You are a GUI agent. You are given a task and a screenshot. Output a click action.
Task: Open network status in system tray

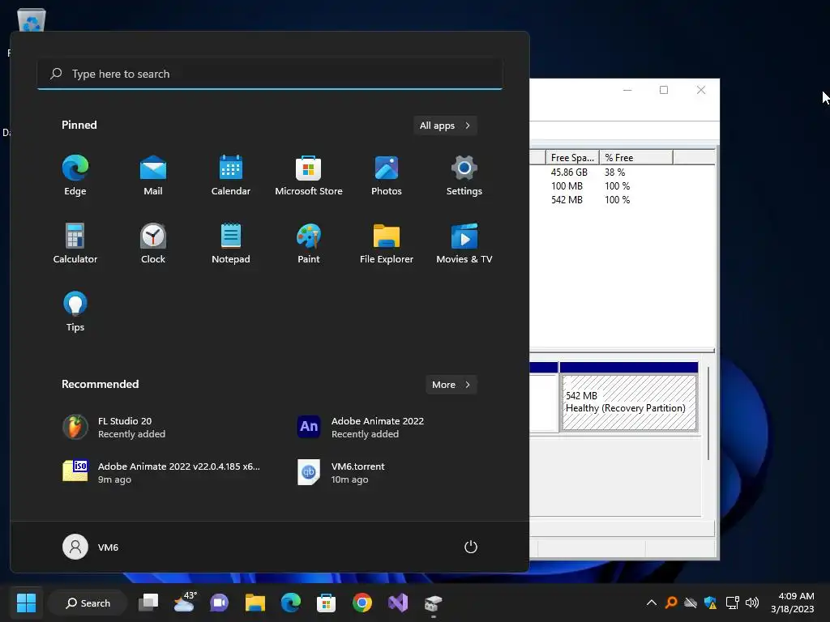pos(732,603)
